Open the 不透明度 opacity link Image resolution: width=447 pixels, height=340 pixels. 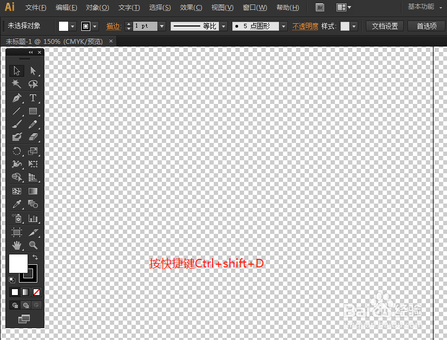pyautogui.click(x=305, y=26)
